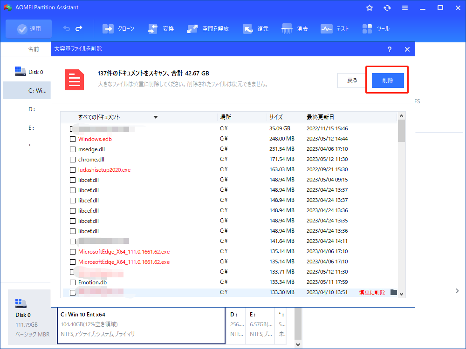Open the テスト (Test) tool
Image resolution: width=466 pixels, height=349 pixels.
pos(334,29)
